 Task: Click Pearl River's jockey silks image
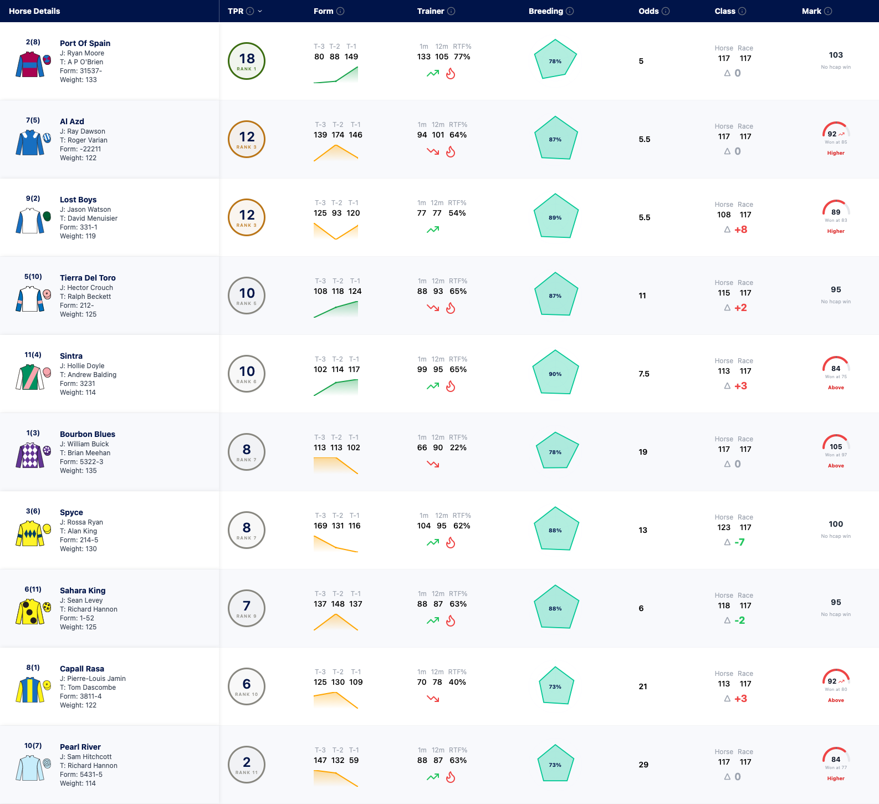pyautogui.click(x=30, y=768)
